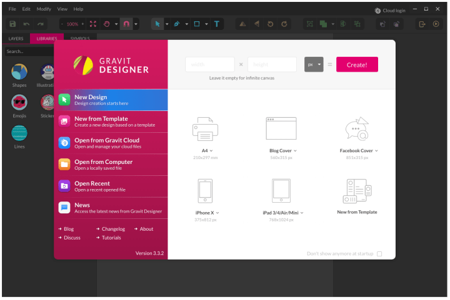
Task: Select the Rectangle shape tool
Action: tap(197, 24)
